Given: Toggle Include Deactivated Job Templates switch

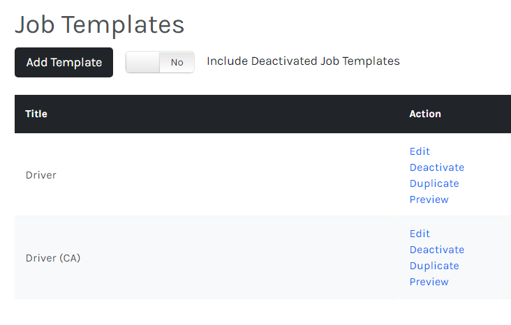Looking at the screenshot, I should click(x=160, y=62).
